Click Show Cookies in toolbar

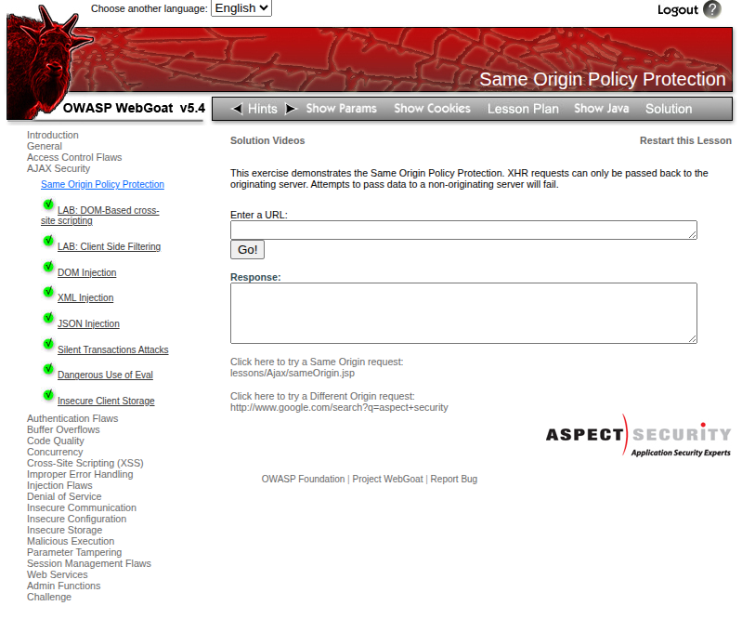tap(432, 109)
